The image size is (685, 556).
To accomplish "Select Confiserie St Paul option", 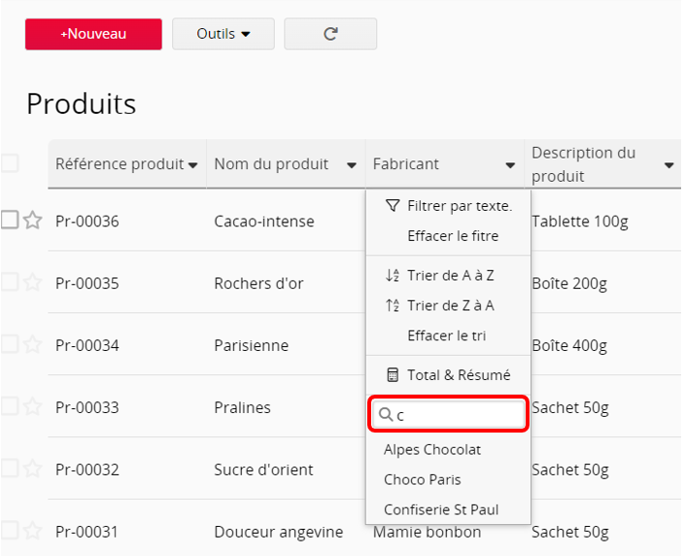I will pos(441,509).
